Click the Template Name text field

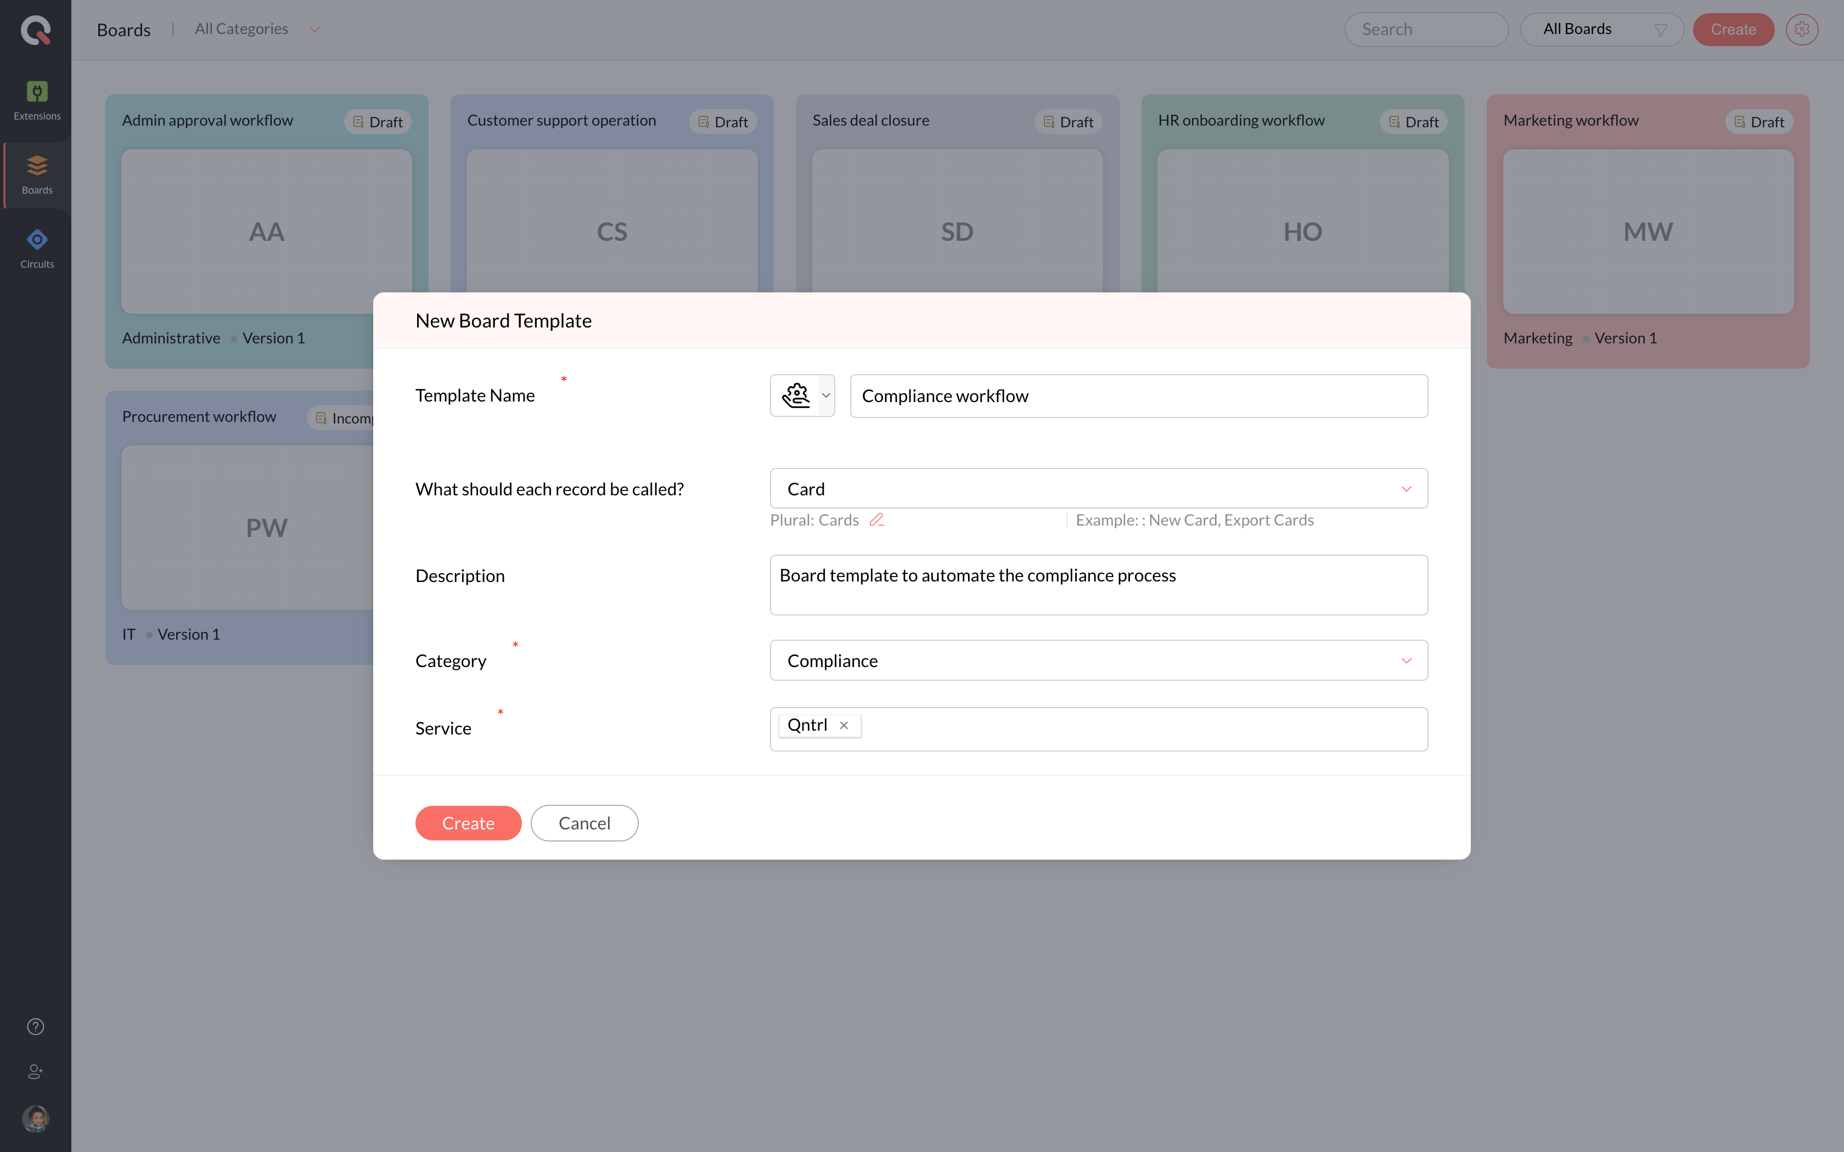(1138, 396)
